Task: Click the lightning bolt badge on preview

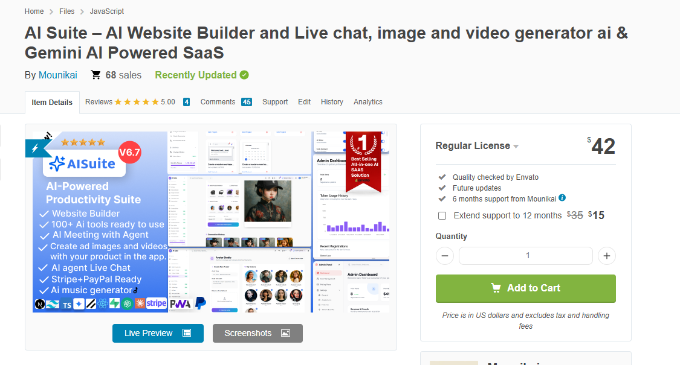Action: pos(35,148)
